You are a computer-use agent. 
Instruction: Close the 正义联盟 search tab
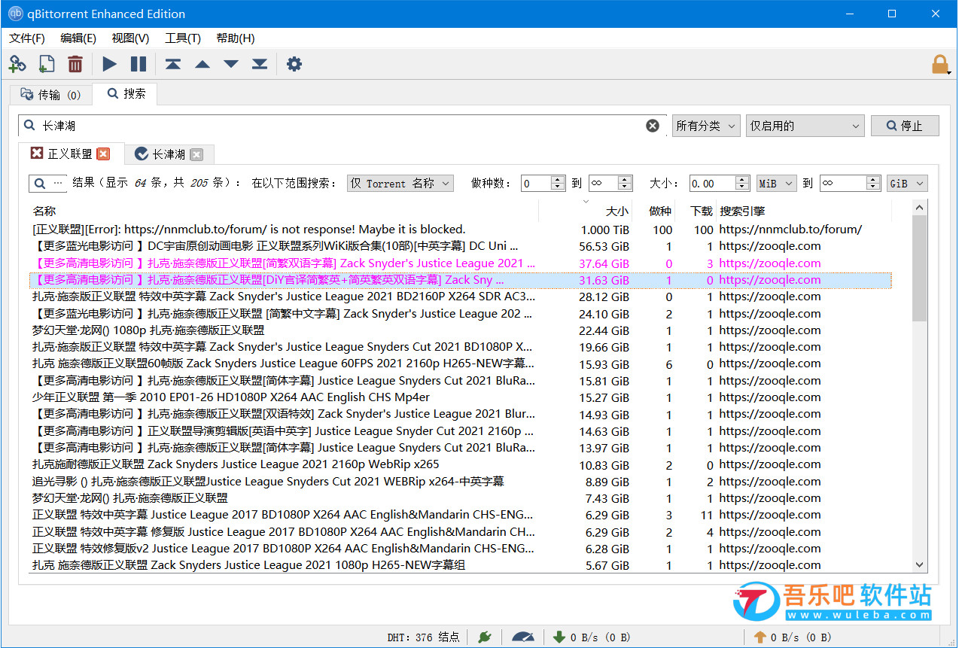103,154
